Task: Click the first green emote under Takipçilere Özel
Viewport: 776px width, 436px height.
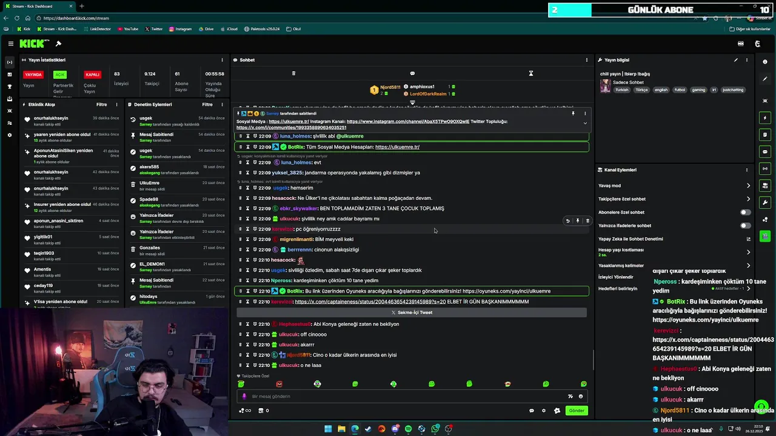Action: point(241,384)
